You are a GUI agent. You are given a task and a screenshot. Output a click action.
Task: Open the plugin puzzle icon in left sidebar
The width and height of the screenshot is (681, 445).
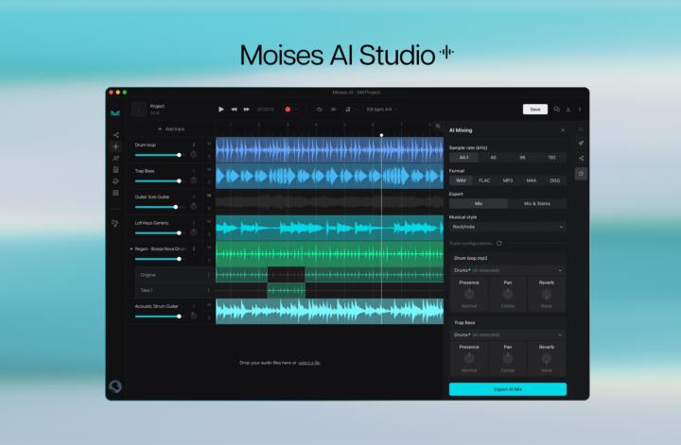click(116, 181)
